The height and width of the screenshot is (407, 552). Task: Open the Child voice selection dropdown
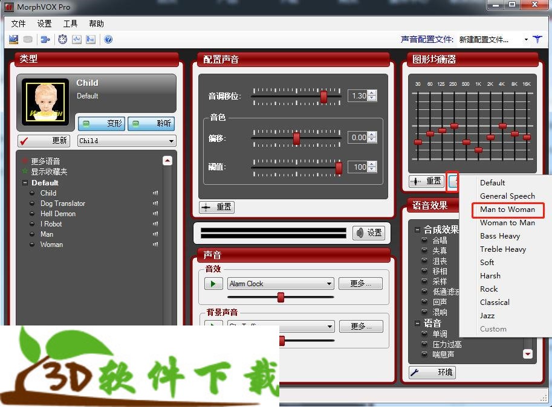pos(127,141)
